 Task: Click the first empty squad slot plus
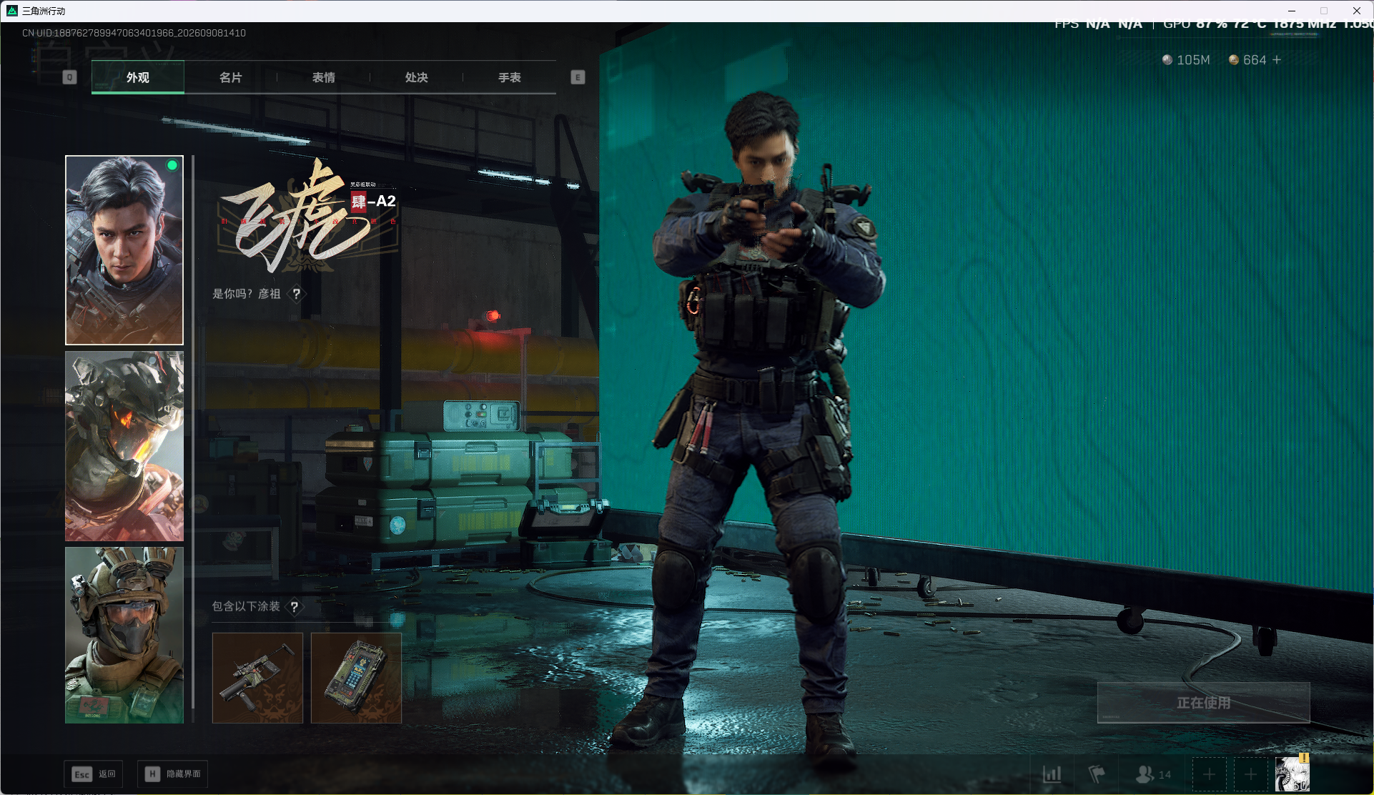pyautogui.click(x=1209, y=774)
